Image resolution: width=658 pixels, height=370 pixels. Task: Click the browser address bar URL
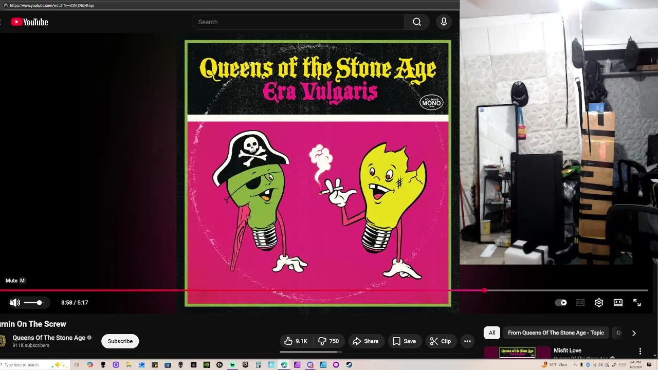click(x=51, y=5)
